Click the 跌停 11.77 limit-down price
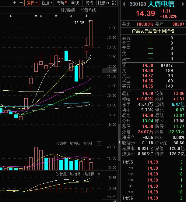 tap(179, 126)
